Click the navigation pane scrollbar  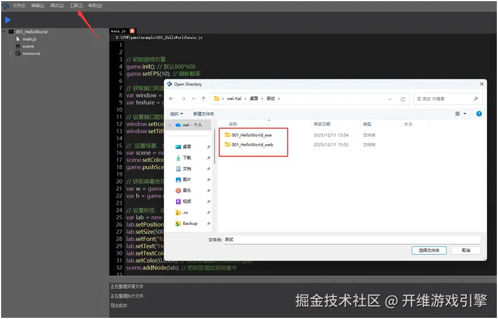[215, 148]
